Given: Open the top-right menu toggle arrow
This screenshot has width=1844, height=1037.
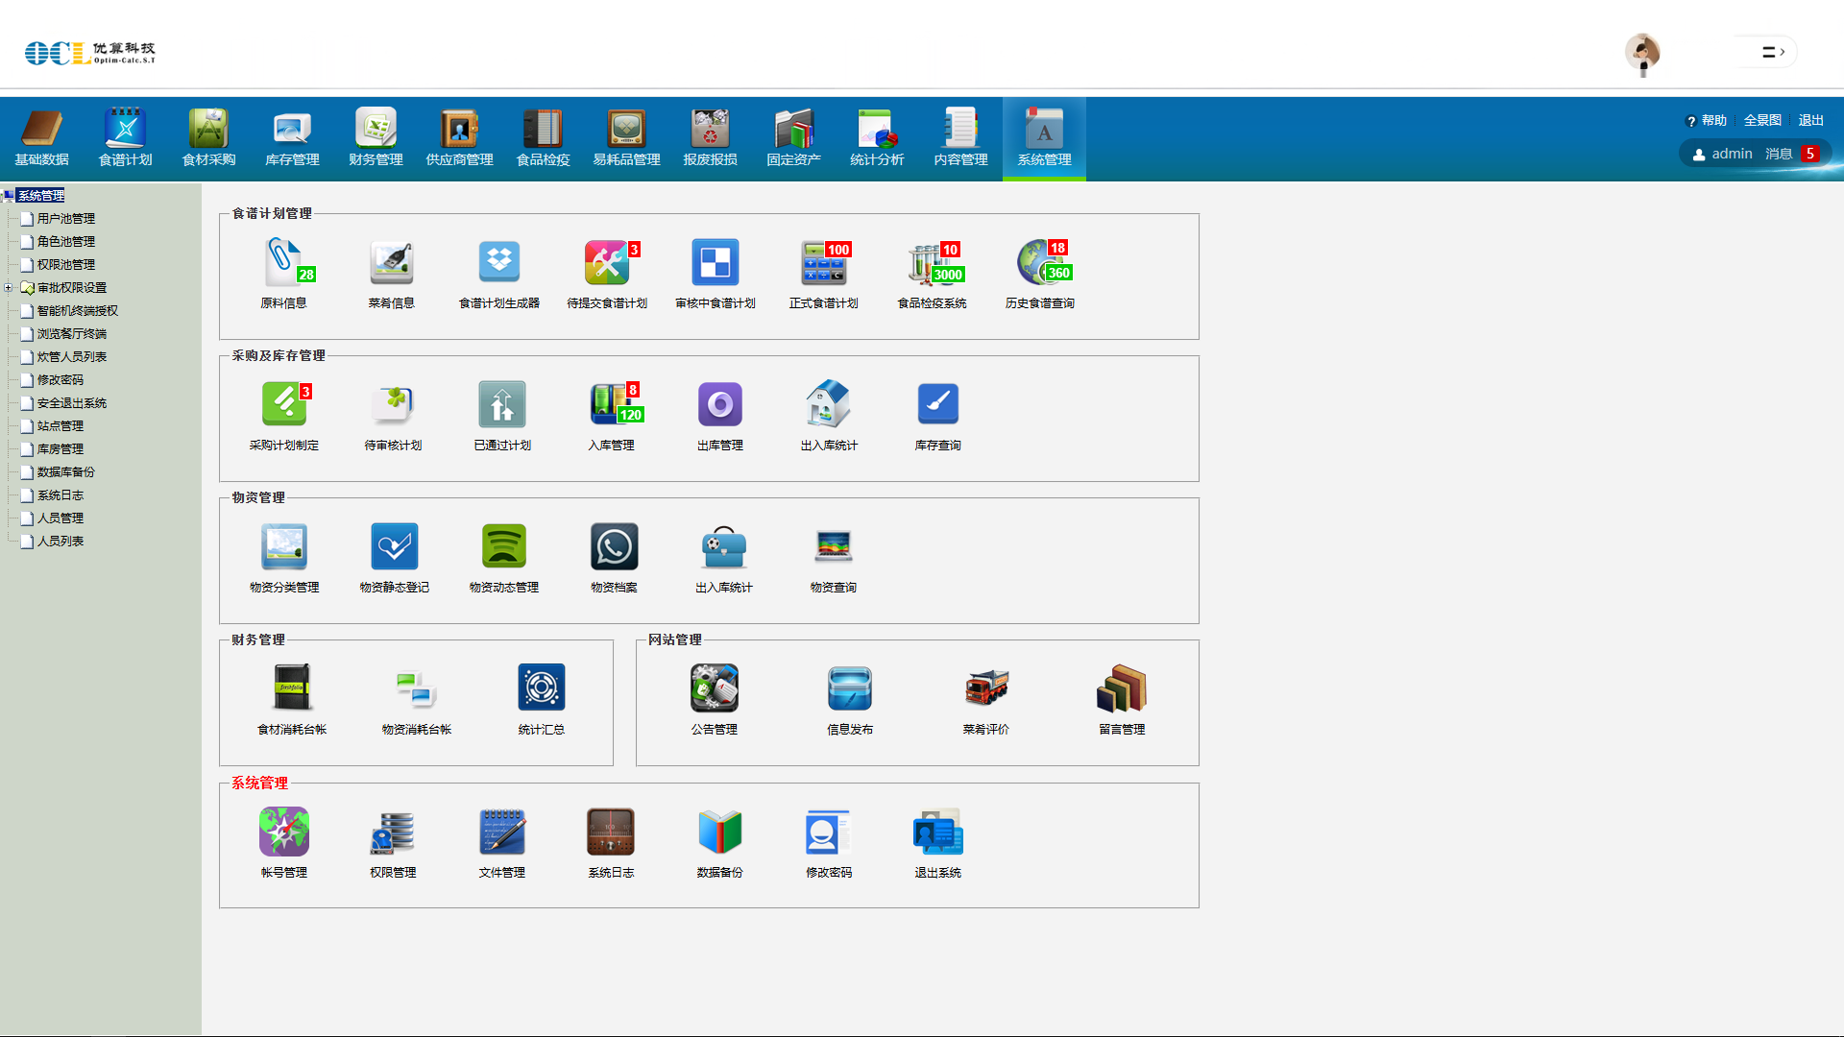Looking at the screenshot, I should tap(1773, 52).
